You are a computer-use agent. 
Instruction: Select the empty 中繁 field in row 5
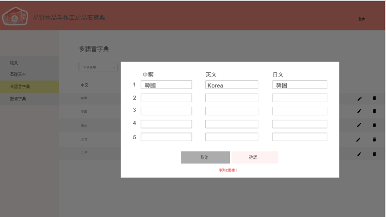click(166, 137)
